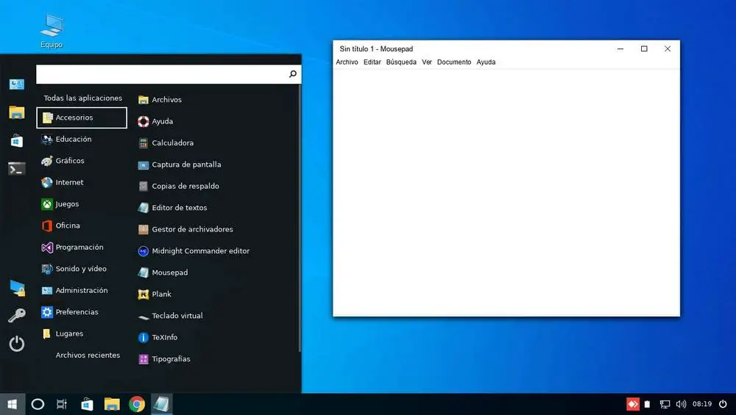Viewport: 736px width, 415px height.
Task: Open Ver menu in Mousepad
Action: point(427,62)
